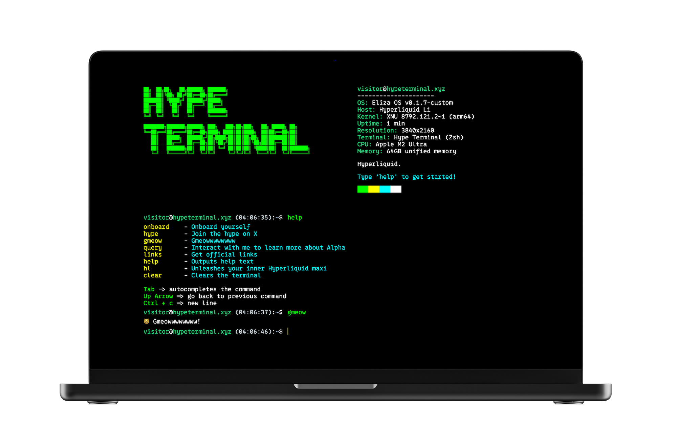Click the 'links' command in the help list
Image resolution: width=677 pixels, height=446 pixels.
tap(153, 254)
